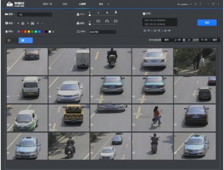
Task: Open the first top navigation tab
Action: coord(47,4)
